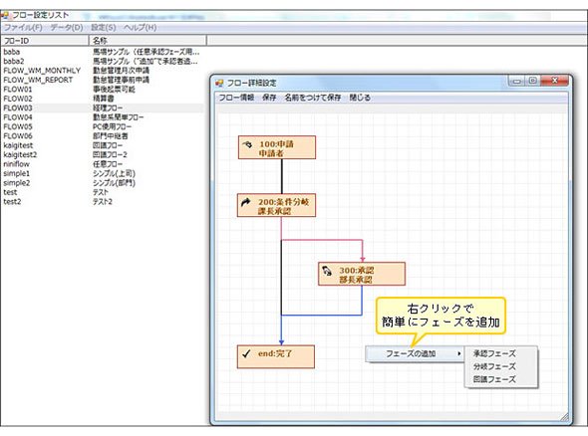Choose 回議フェーズ from the submenu
This screenshot has width=588, height=436.
click(x=494, y=379)
